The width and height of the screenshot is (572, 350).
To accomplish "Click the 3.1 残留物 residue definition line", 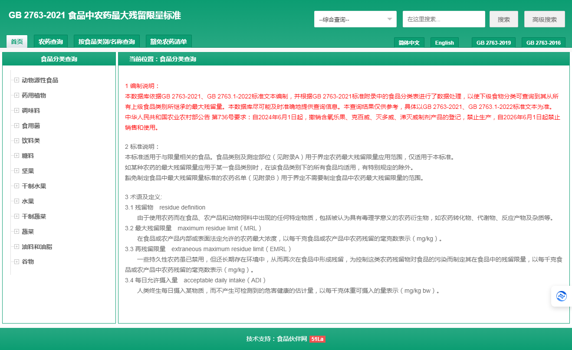I will [165, 207].
